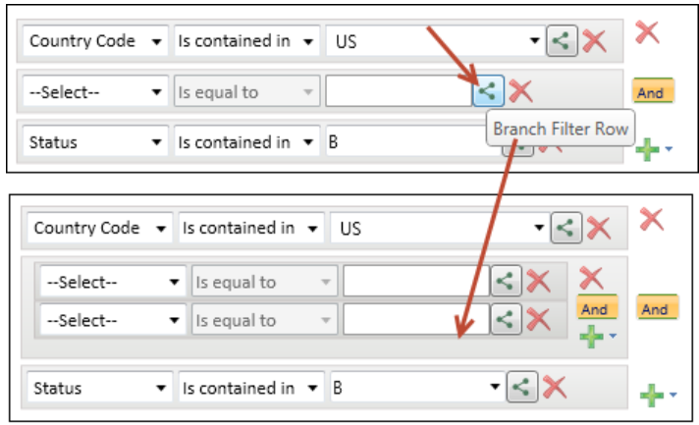Delete the nested filter group in lower panel
699x425 pixels.
tap(591, 278)
